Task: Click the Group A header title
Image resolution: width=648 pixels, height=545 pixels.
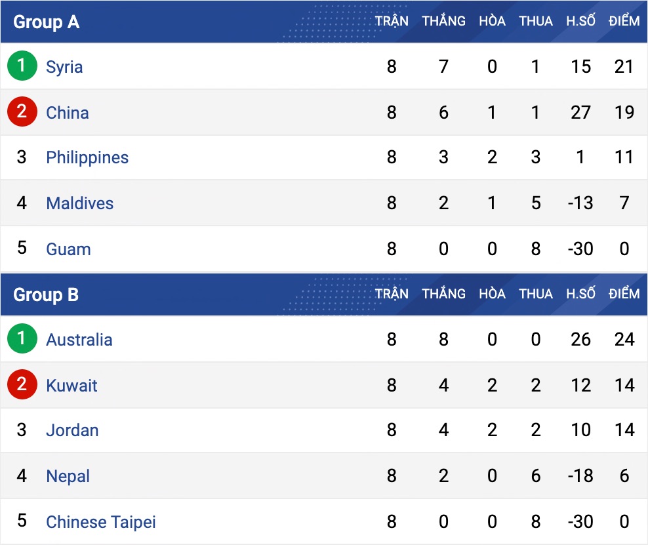Action: click(46, 22)
